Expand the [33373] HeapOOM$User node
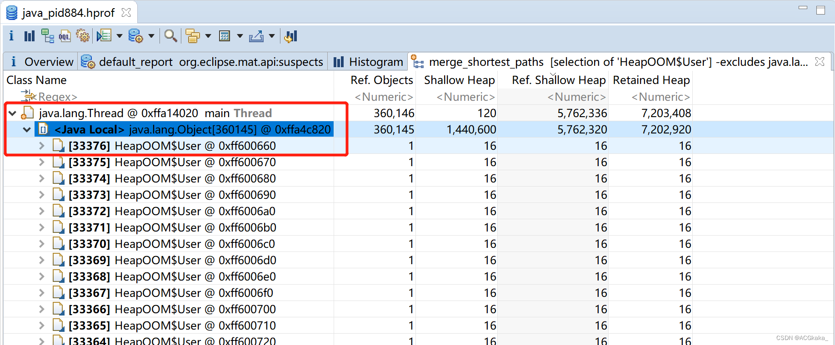Screen dimensions: 835x345 [x=42, y=195]
